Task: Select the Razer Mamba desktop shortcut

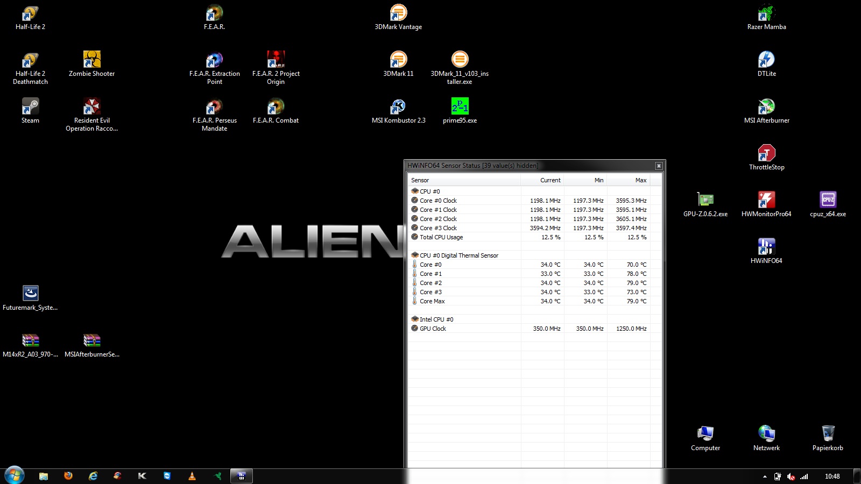Action: (x=766, y=18)
